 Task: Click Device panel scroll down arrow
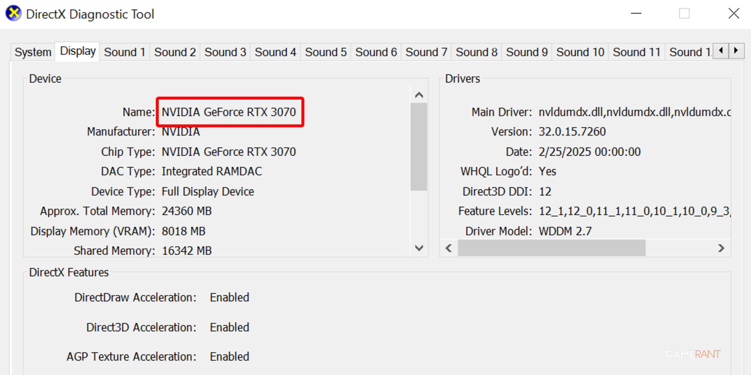[x=419, y=248]
